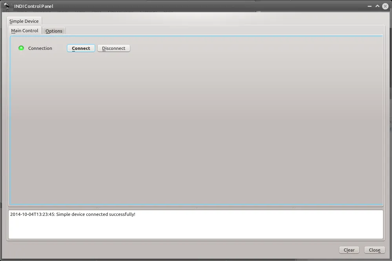Click the Connect button
The height and width of the screenshot is (261, 392).
coord(81,48)
